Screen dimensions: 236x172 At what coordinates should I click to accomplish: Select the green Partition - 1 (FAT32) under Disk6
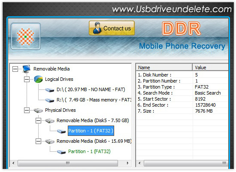(89, 151)
